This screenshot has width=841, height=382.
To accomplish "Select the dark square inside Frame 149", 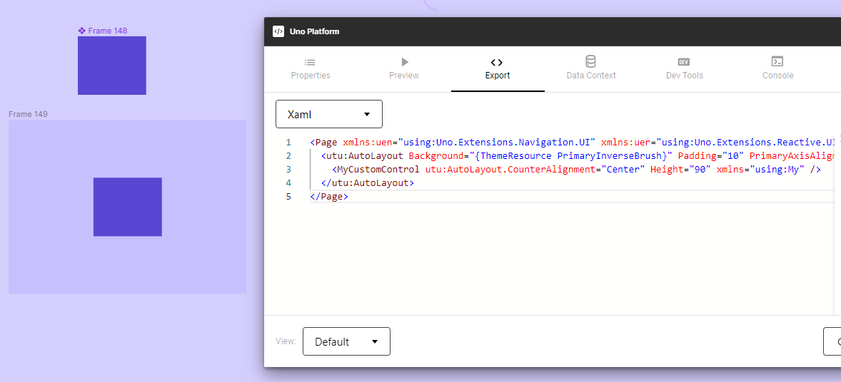I will 128,207.
